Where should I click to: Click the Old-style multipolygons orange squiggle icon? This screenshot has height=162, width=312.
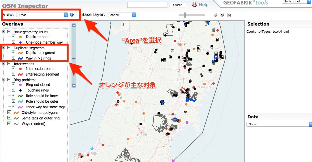point(16,113)
